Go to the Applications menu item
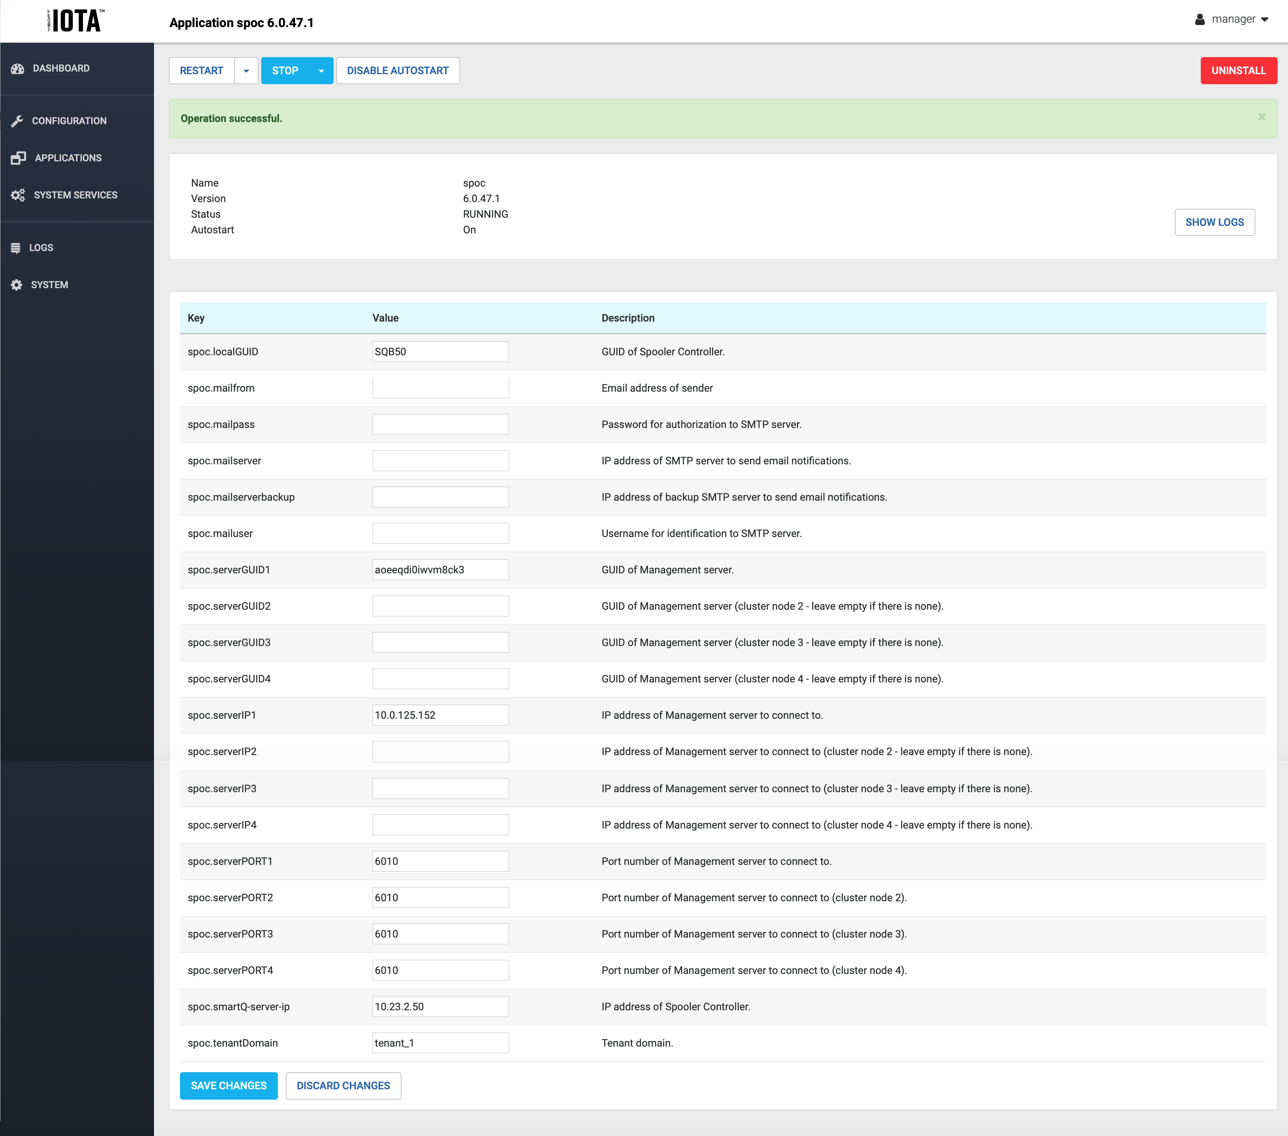This screenshot has width=1288, height=1136. [68, 158]
